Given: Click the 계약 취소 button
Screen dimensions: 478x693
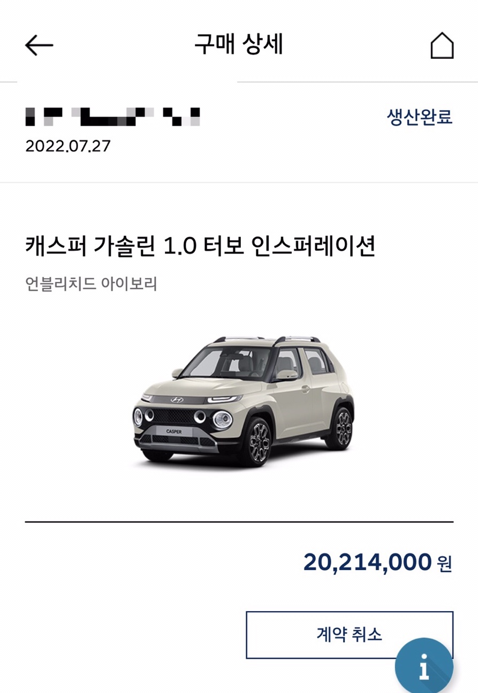Looking at the screenshot, I should tap(350, 635).
